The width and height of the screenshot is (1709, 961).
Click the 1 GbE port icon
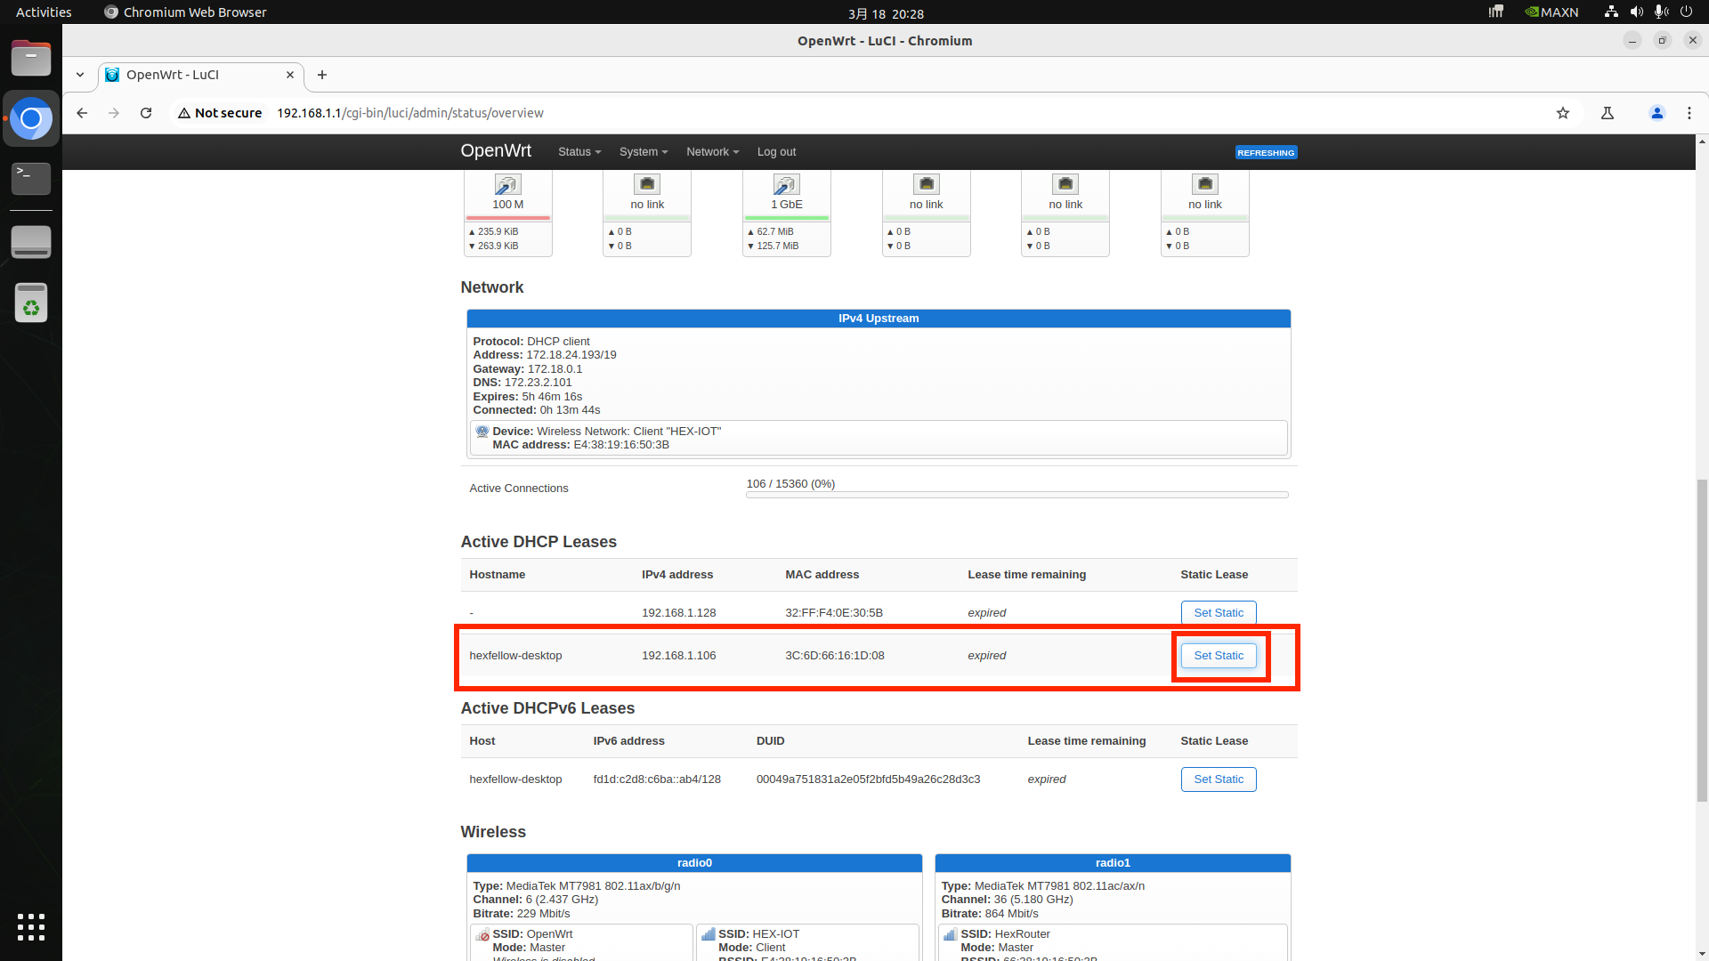pos(786,184)
